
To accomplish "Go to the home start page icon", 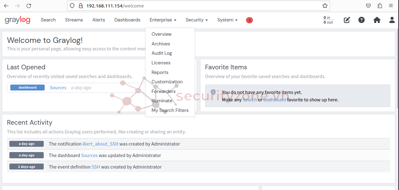I will tap(377, 20).
